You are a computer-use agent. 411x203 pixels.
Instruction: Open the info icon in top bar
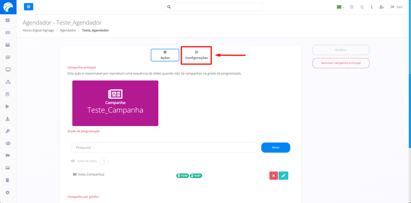point(371,7)
